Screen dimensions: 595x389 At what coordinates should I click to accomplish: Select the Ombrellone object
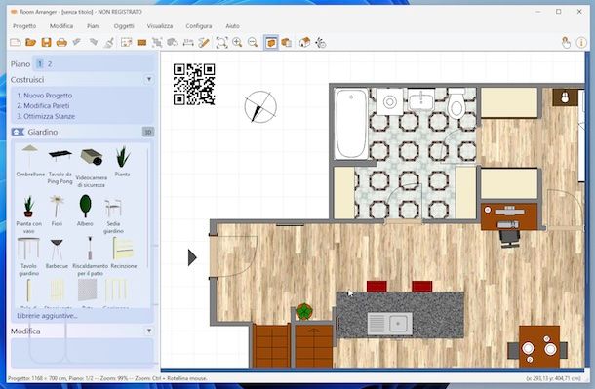pyautogui.click(x=30, y=161)
